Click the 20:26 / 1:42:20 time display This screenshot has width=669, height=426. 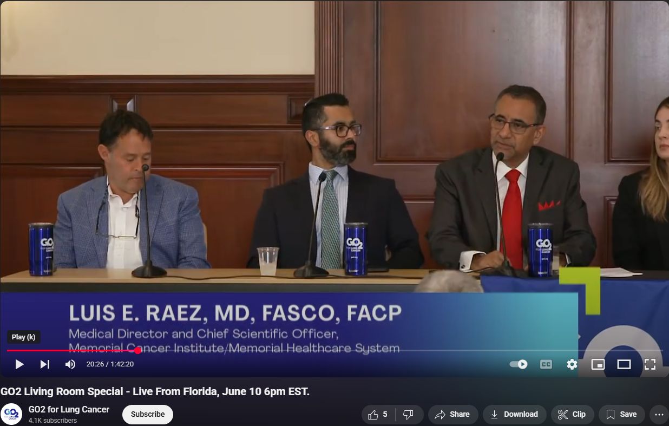[x=110, y=364]
